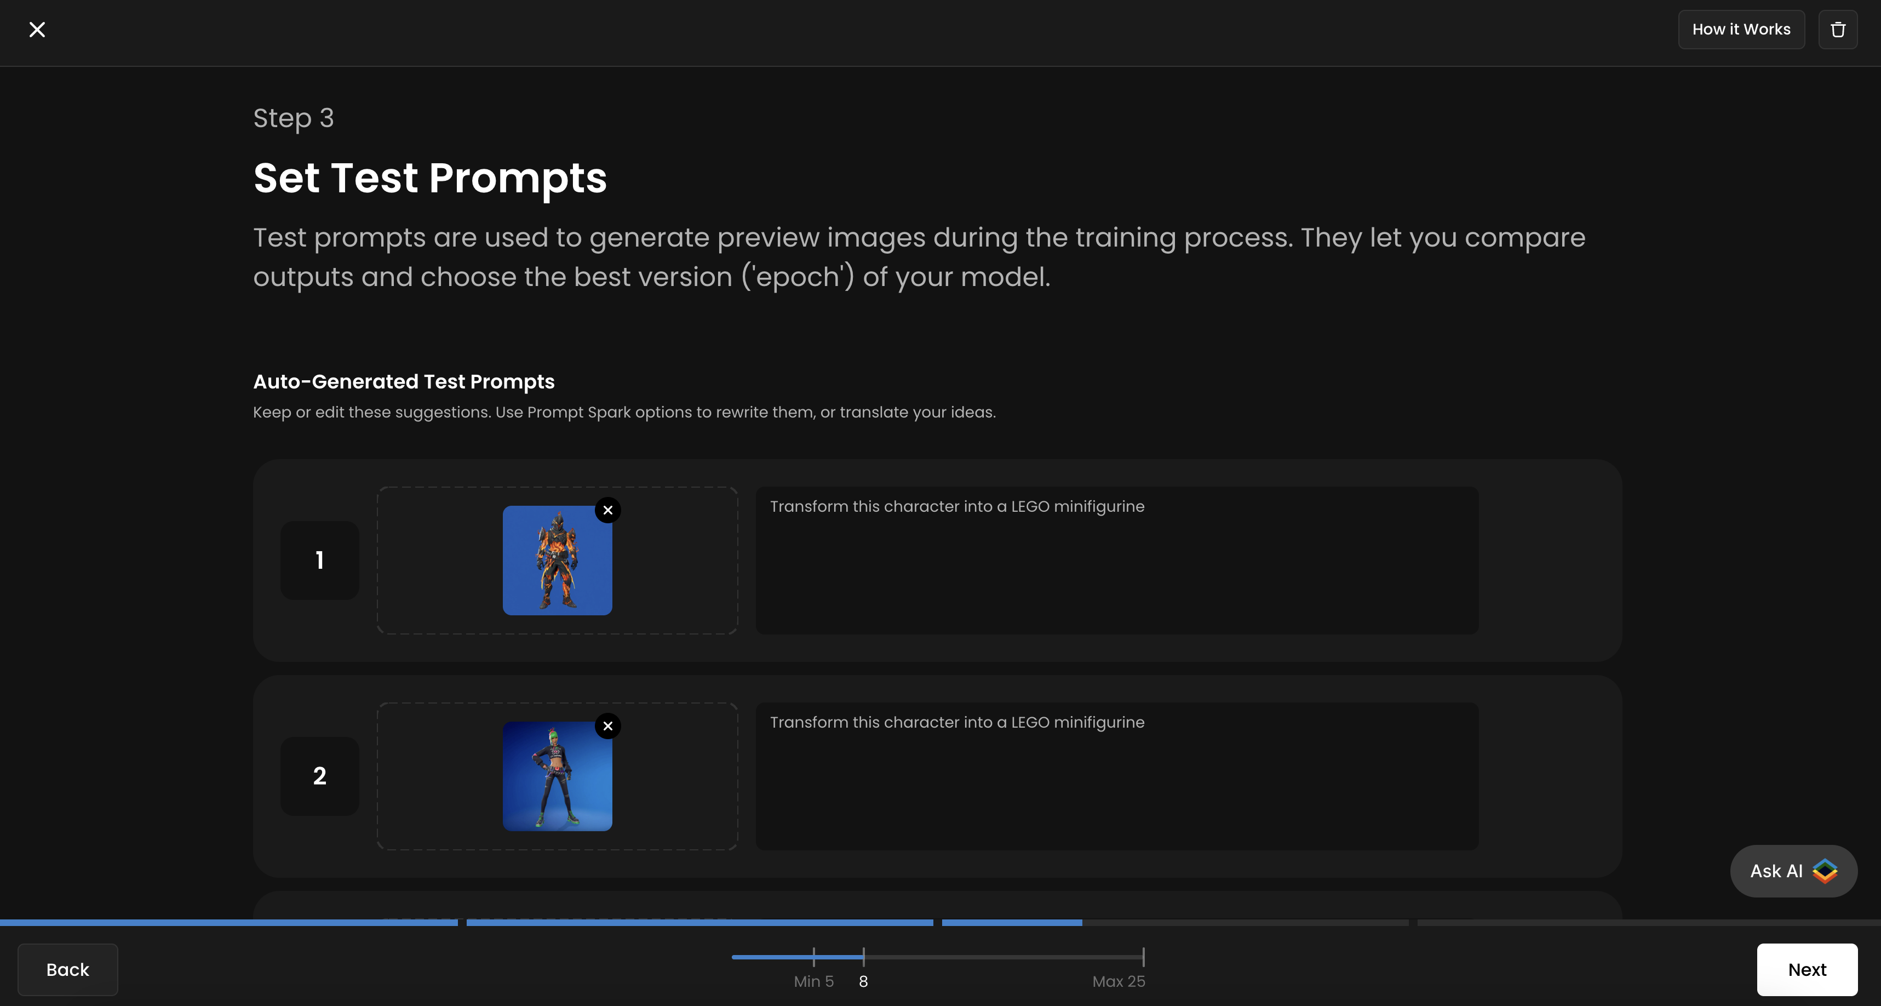Click the image drop zone for prompt 2
1881x1006 pixels.
pyautogui.click(x=438, y=776)
